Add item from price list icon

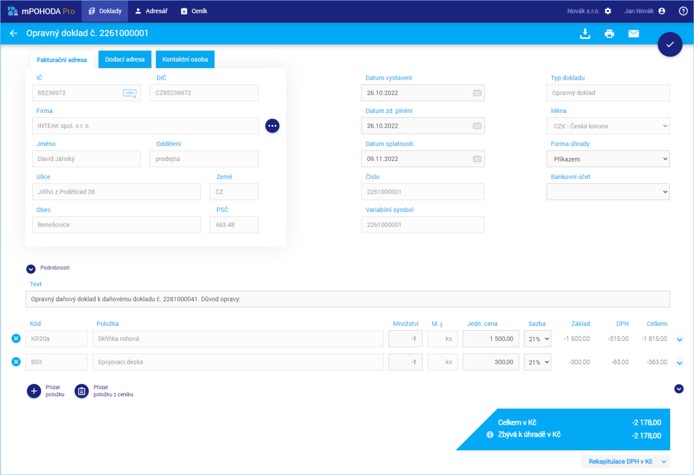coord(82,391)
